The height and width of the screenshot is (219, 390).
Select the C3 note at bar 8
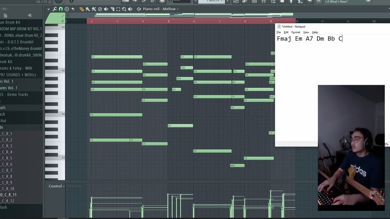[259, 158]
